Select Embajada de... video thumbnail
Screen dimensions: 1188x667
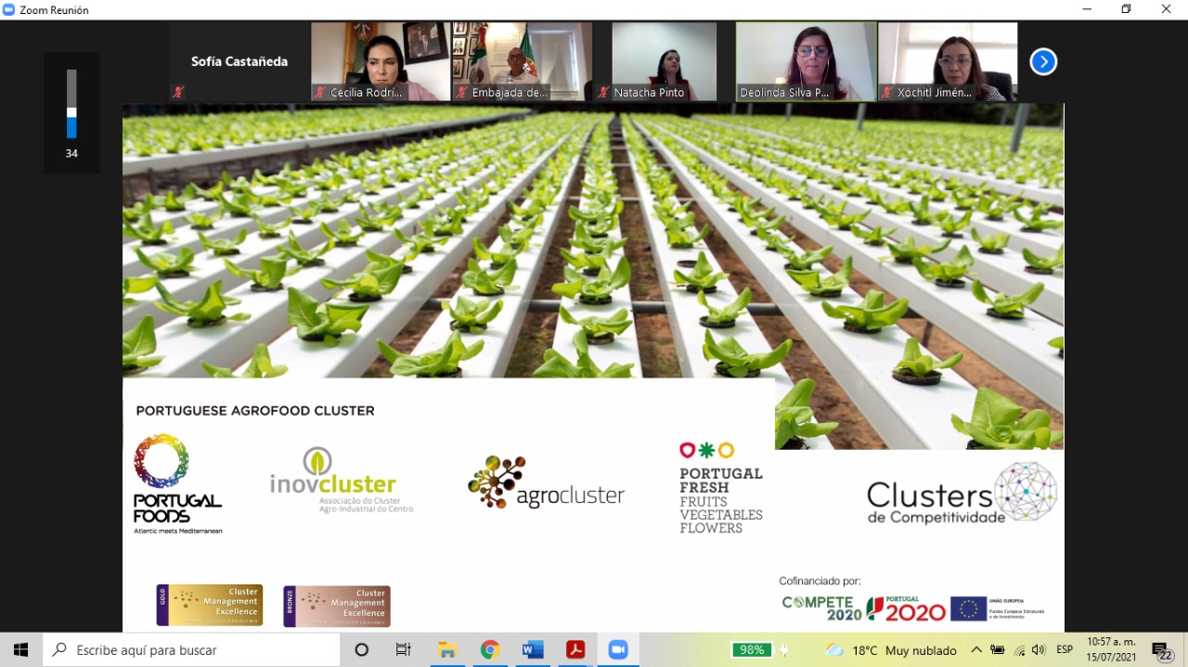[x=522, y=61]
